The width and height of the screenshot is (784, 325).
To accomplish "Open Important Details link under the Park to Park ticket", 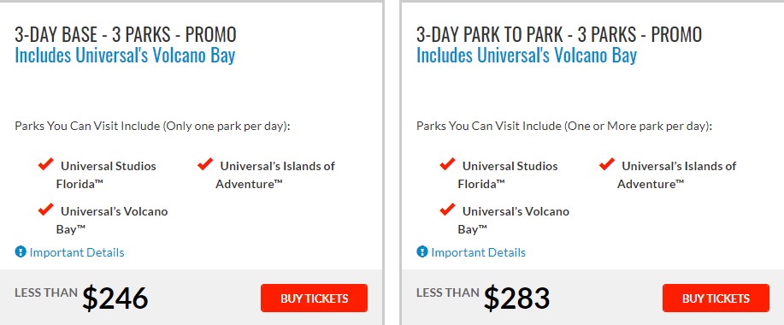I will [x=479, y=252].
